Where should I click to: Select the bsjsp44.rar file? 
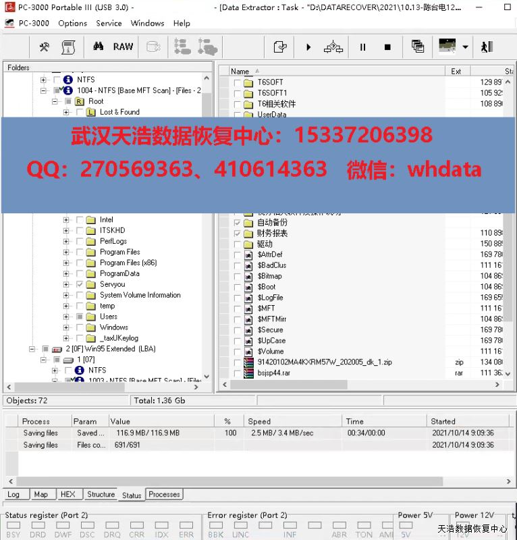click(273, 373)
